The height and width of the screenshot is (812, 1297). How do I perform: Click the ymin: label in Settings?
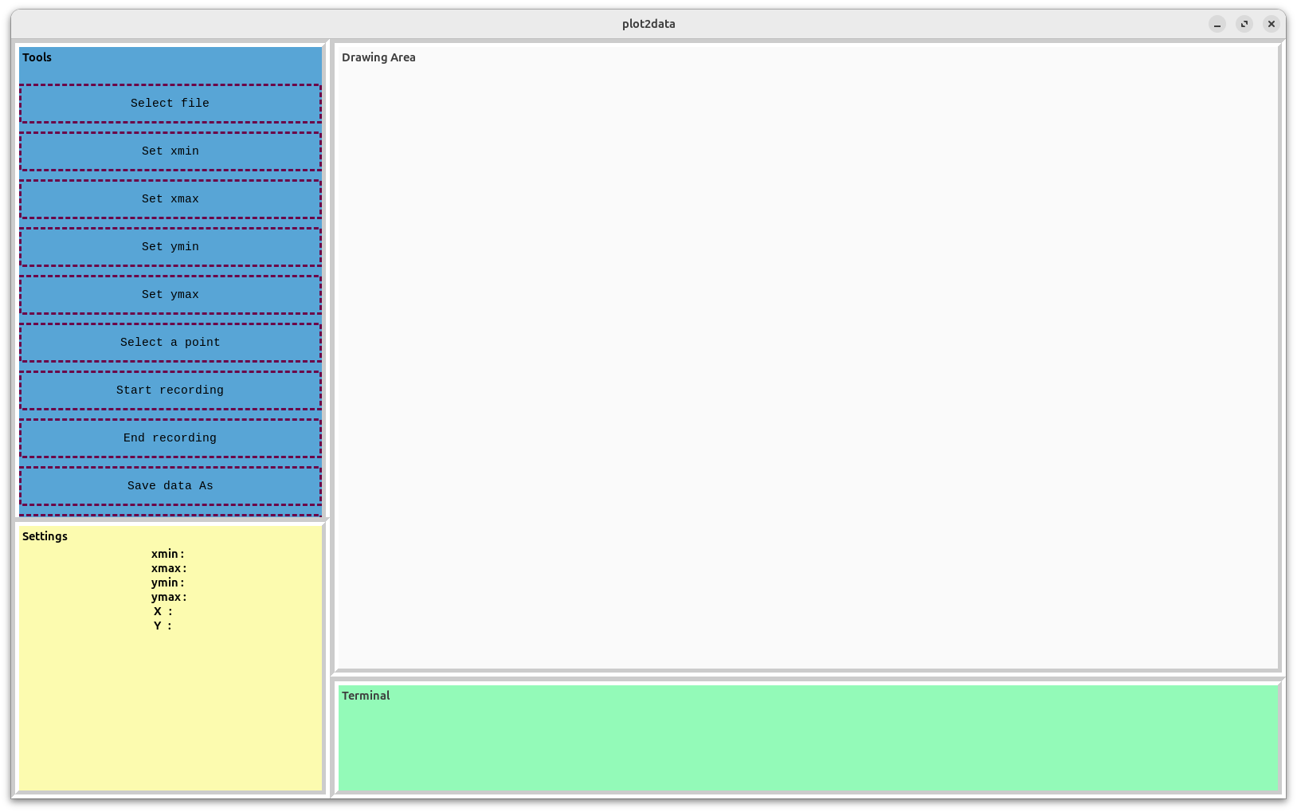tap(168, 583)
